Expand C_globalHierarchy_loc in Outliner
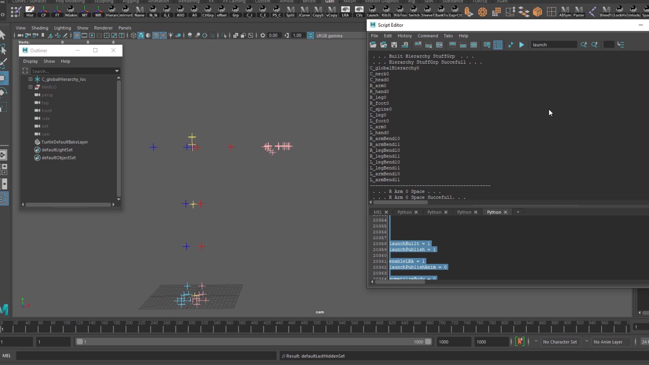This screenshot has height=365, width=649. [x=30, y=79]
